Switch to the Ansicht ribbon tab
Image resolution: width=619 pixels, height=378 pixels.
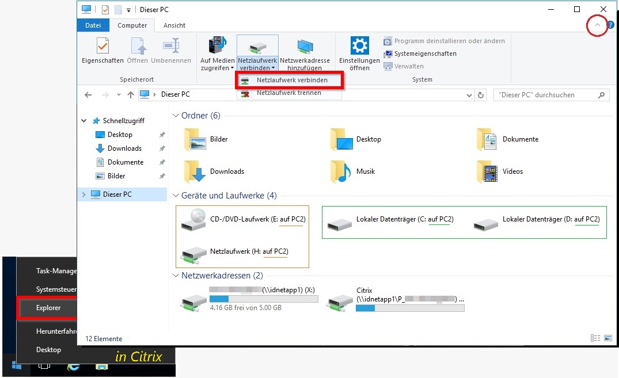[174, 25]
